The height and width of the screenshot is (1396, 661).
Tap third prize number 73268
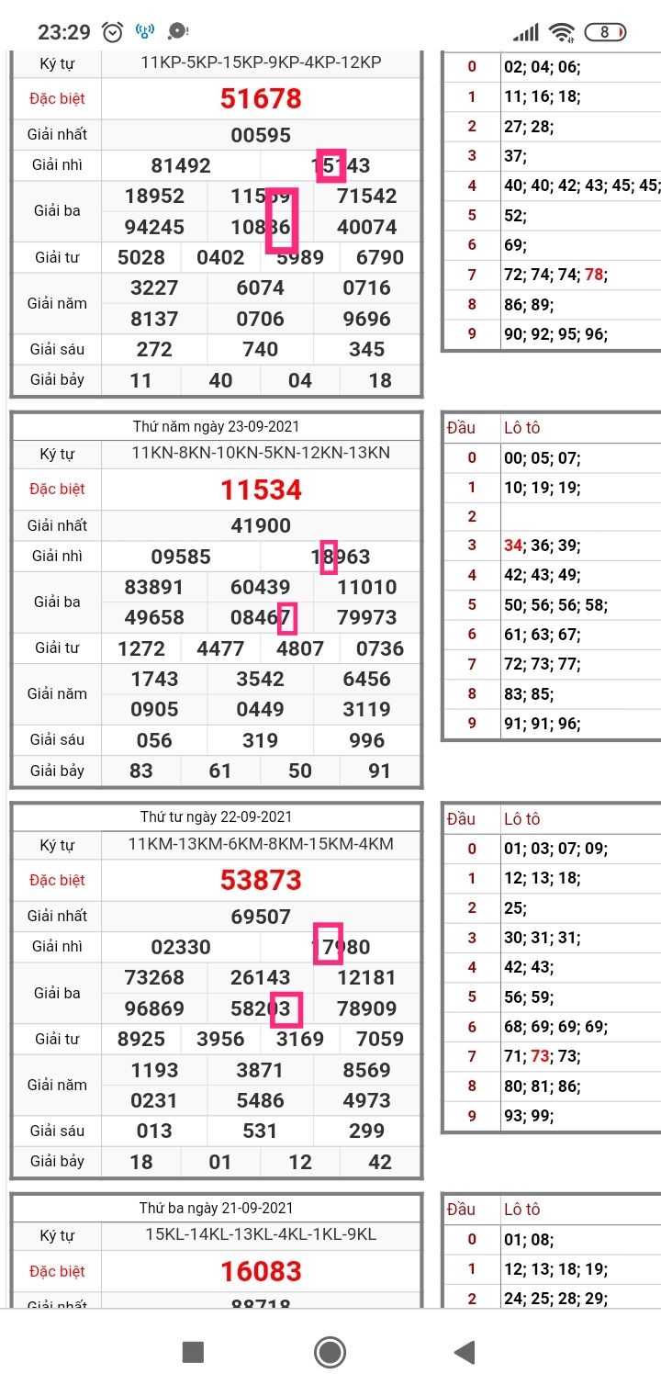click(x=154, y=977)
